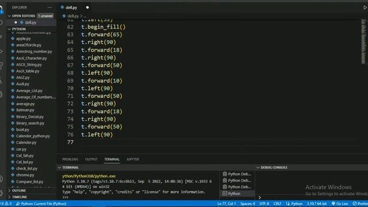Open Audi.py file
This screenshot has height=207, width=368.
23,84
